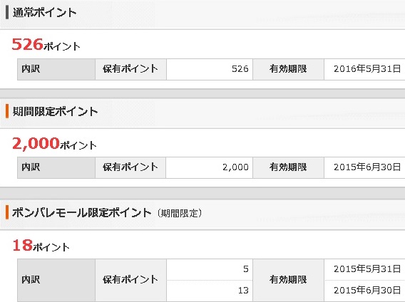
Task: Select the red 18 points total
Action: click(x=23, y=245)
